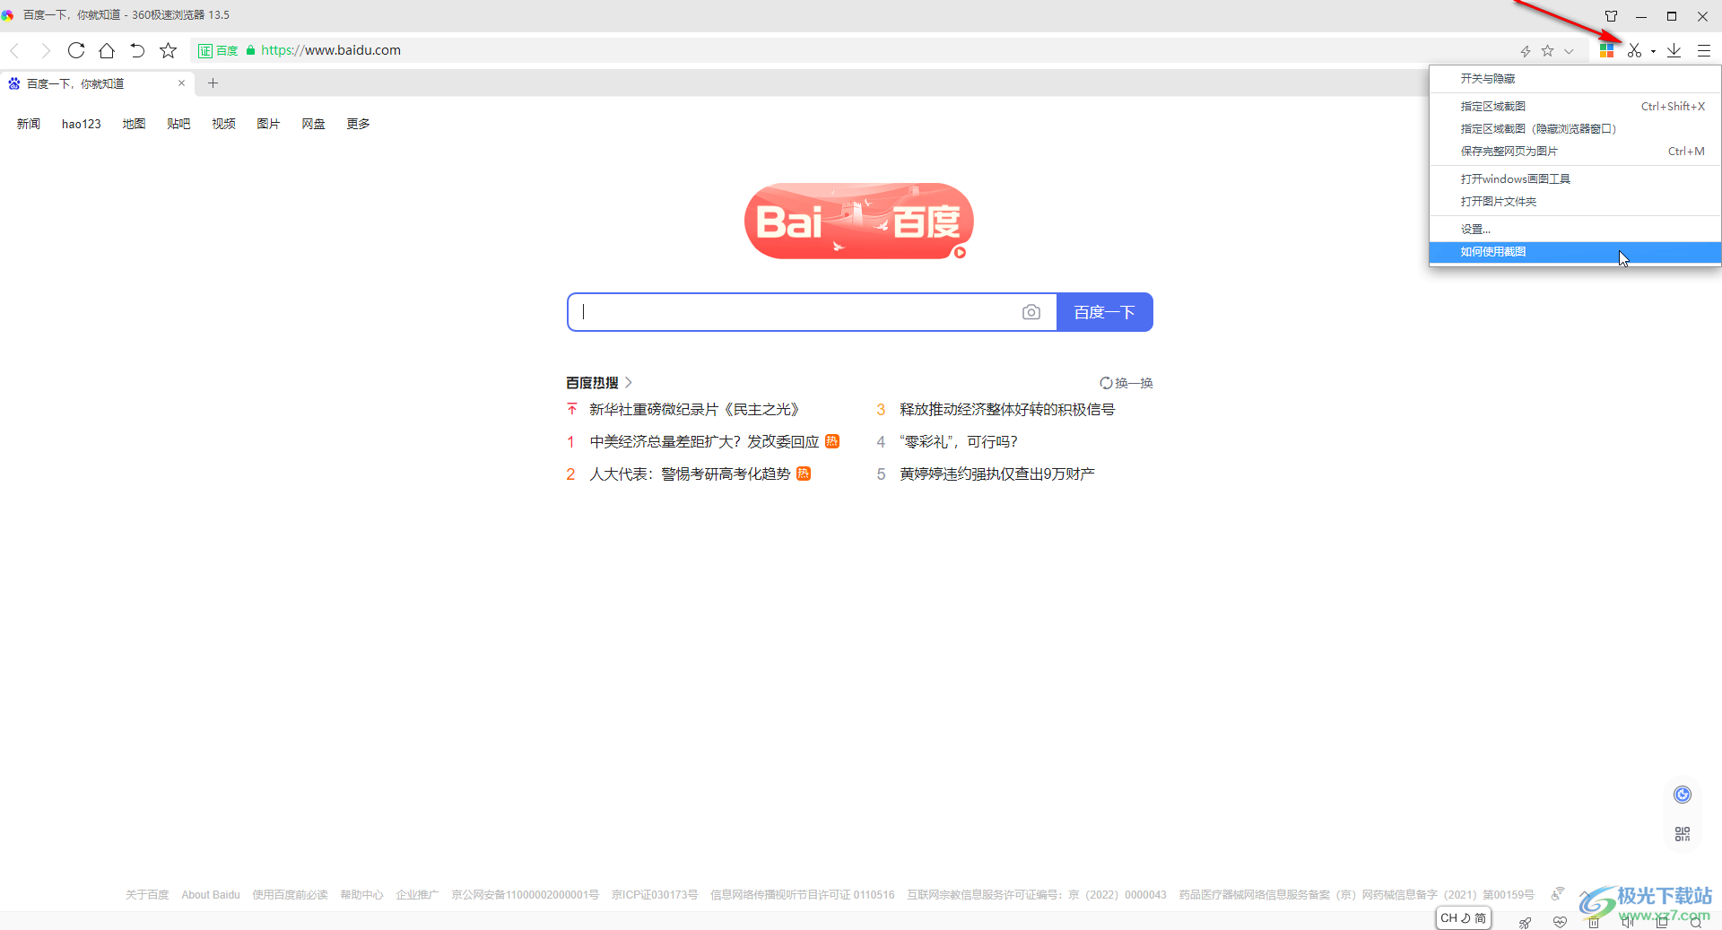Select the 百度一下，你就知道 tab
The image size is (1722, 930).
(x=97, y=83)
